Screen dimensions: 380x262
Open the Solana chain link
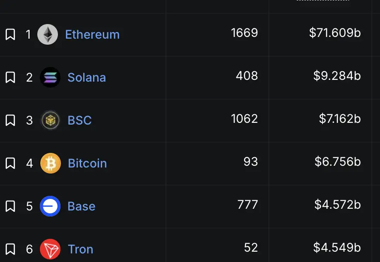click(87, 77)
